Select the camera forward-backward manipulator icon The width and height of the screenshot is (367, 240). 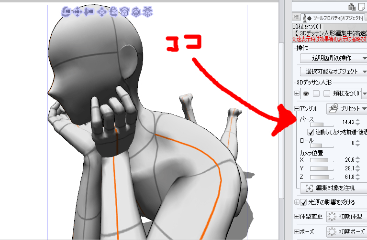[x=88, y=11]
